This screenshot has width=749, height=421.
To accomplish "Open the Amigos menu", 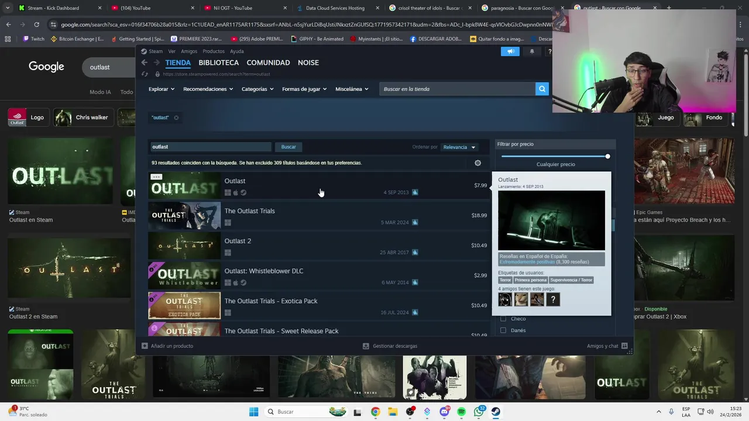I will coord(189,51).
